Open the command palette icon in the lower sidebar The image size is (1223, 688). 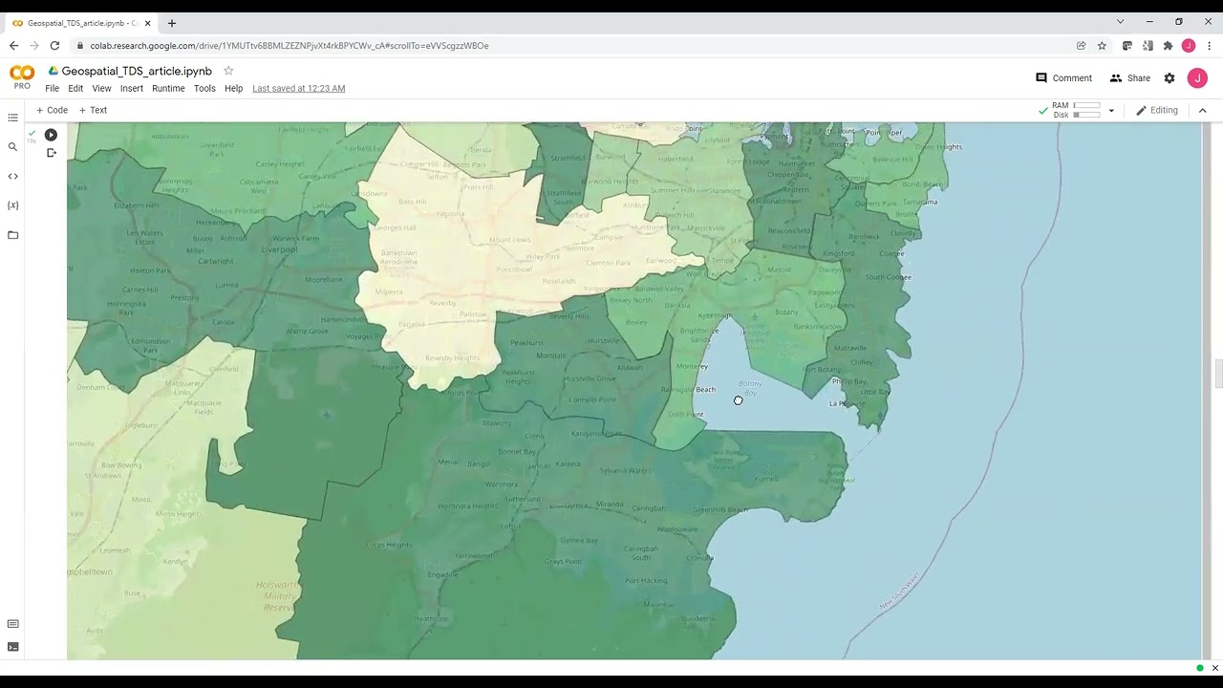pos(12,624)
